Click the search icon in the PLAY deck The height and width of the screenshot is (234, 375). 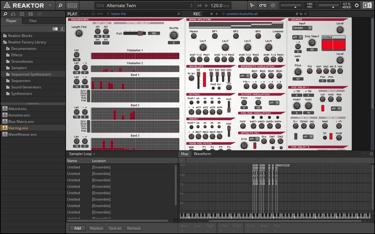coord(178,14)
